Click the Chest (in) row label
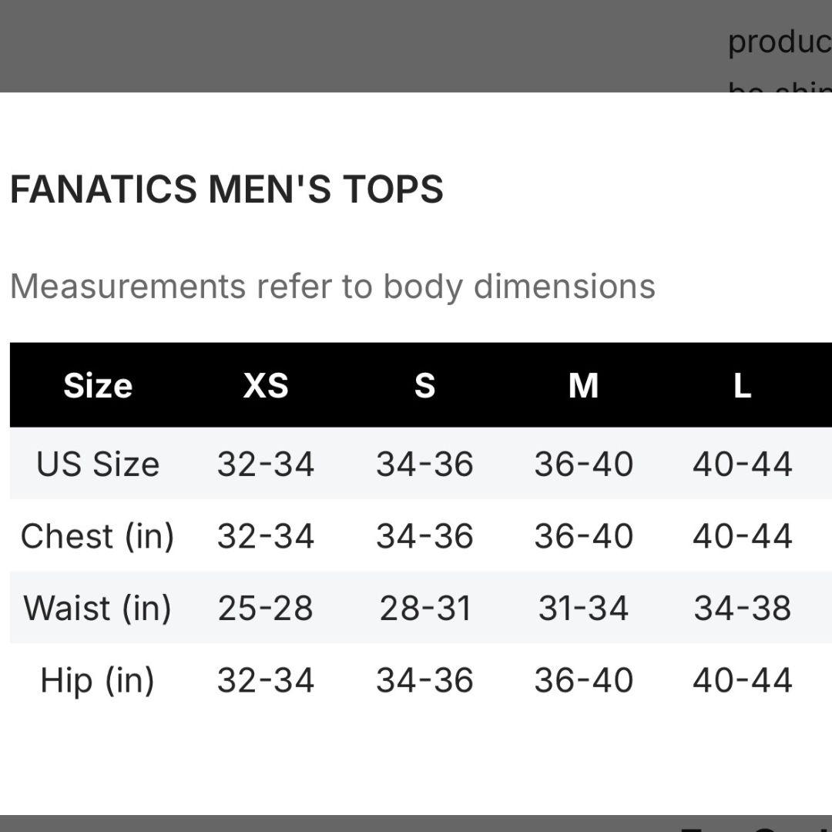This screenshot has width=832, height=832. [98, 536]
